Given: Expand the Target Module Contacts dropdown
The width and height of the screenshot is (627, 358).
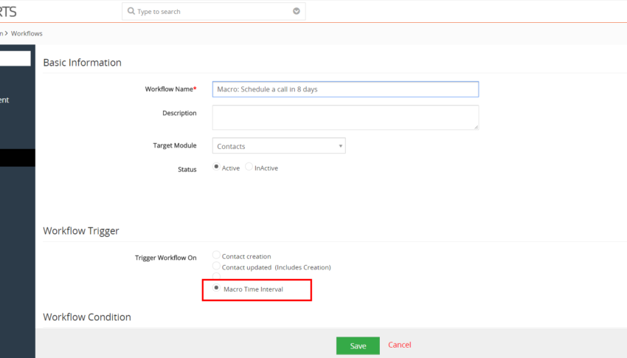Looking at the screenshot, I should pyautogui.click(x=279, y=146).
